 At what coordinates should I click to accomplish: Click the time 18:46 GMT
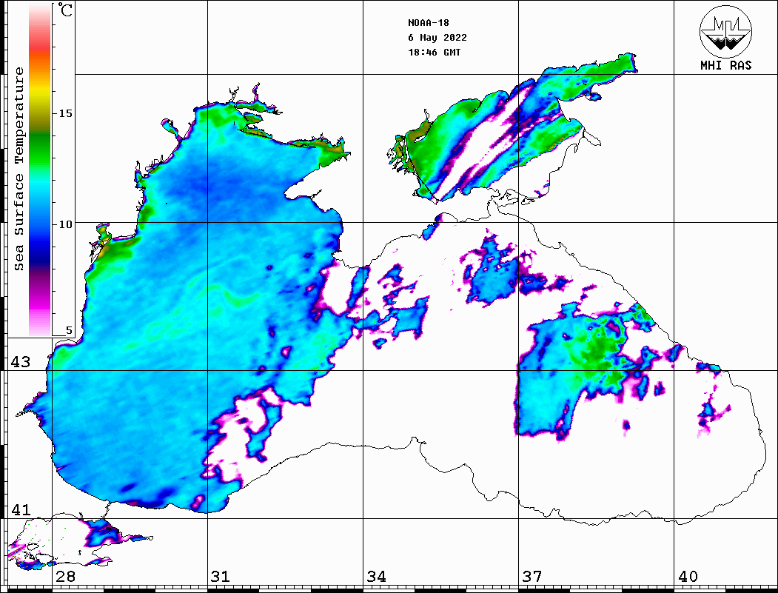coord(434,52)
